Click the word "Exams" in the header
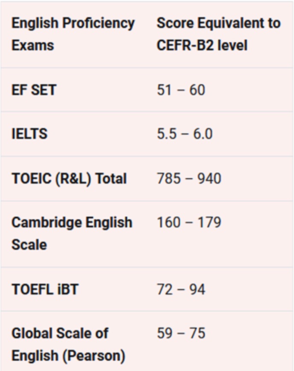 tap(32, 45)
